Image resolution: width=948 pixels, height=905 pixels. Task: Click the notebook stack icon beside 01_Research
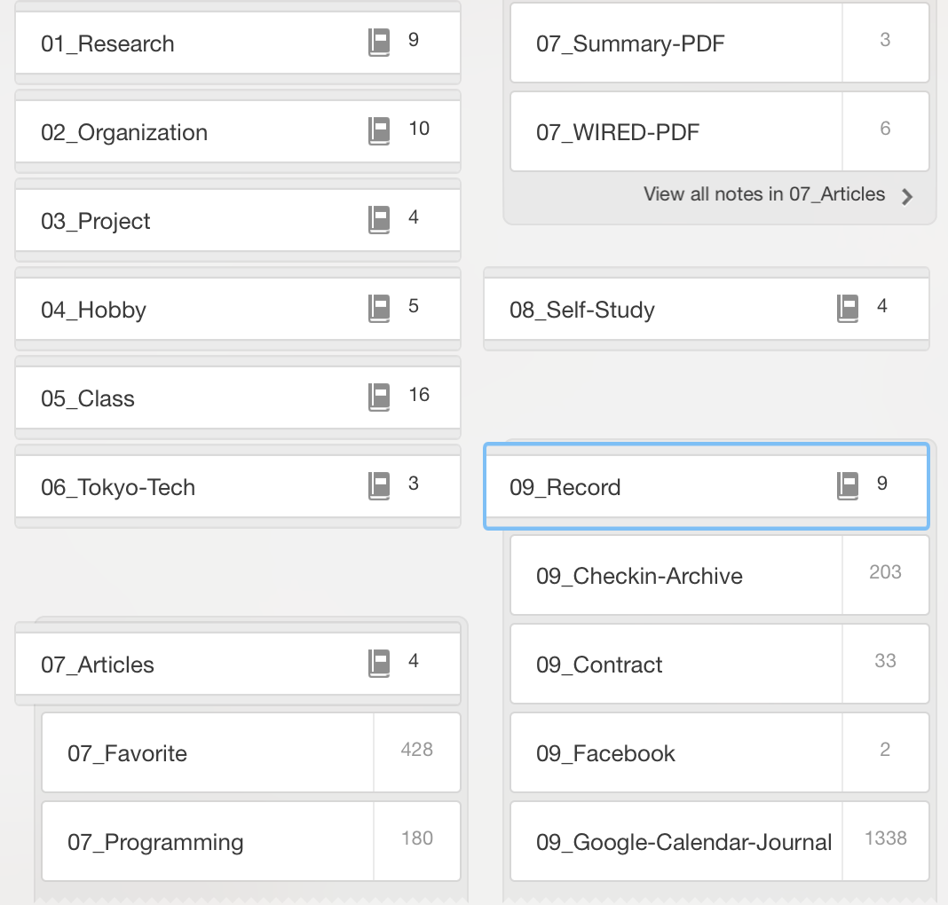[379, 43]
